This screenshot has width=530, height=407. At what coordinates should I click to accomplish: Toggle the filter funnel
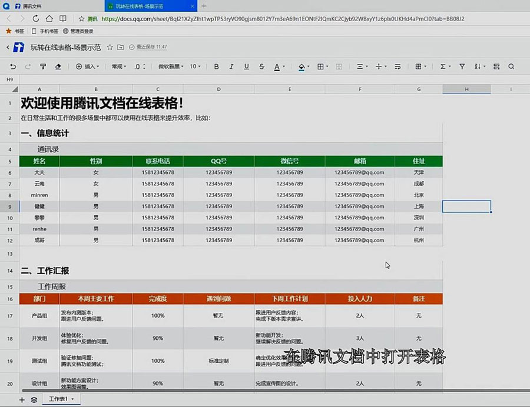[x=462, y=66]
